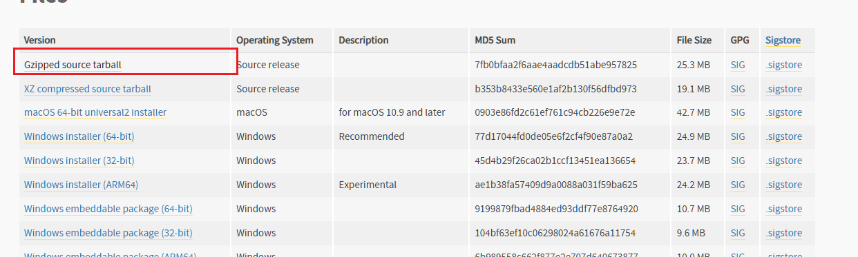The width and height of the screenshot is (858, 257).
Task: Open Windows installer (ARM64) link
Action: click(x=82, y=185)
